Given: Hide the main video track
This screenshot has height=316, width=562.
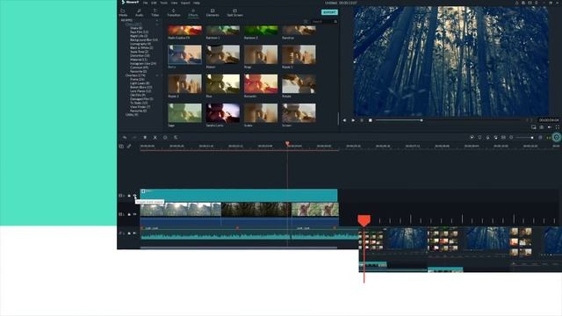Looking at the screenshot, I should coord(134,214).
